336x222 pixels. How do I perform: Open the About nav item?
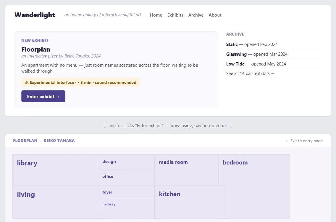(215, 15)
